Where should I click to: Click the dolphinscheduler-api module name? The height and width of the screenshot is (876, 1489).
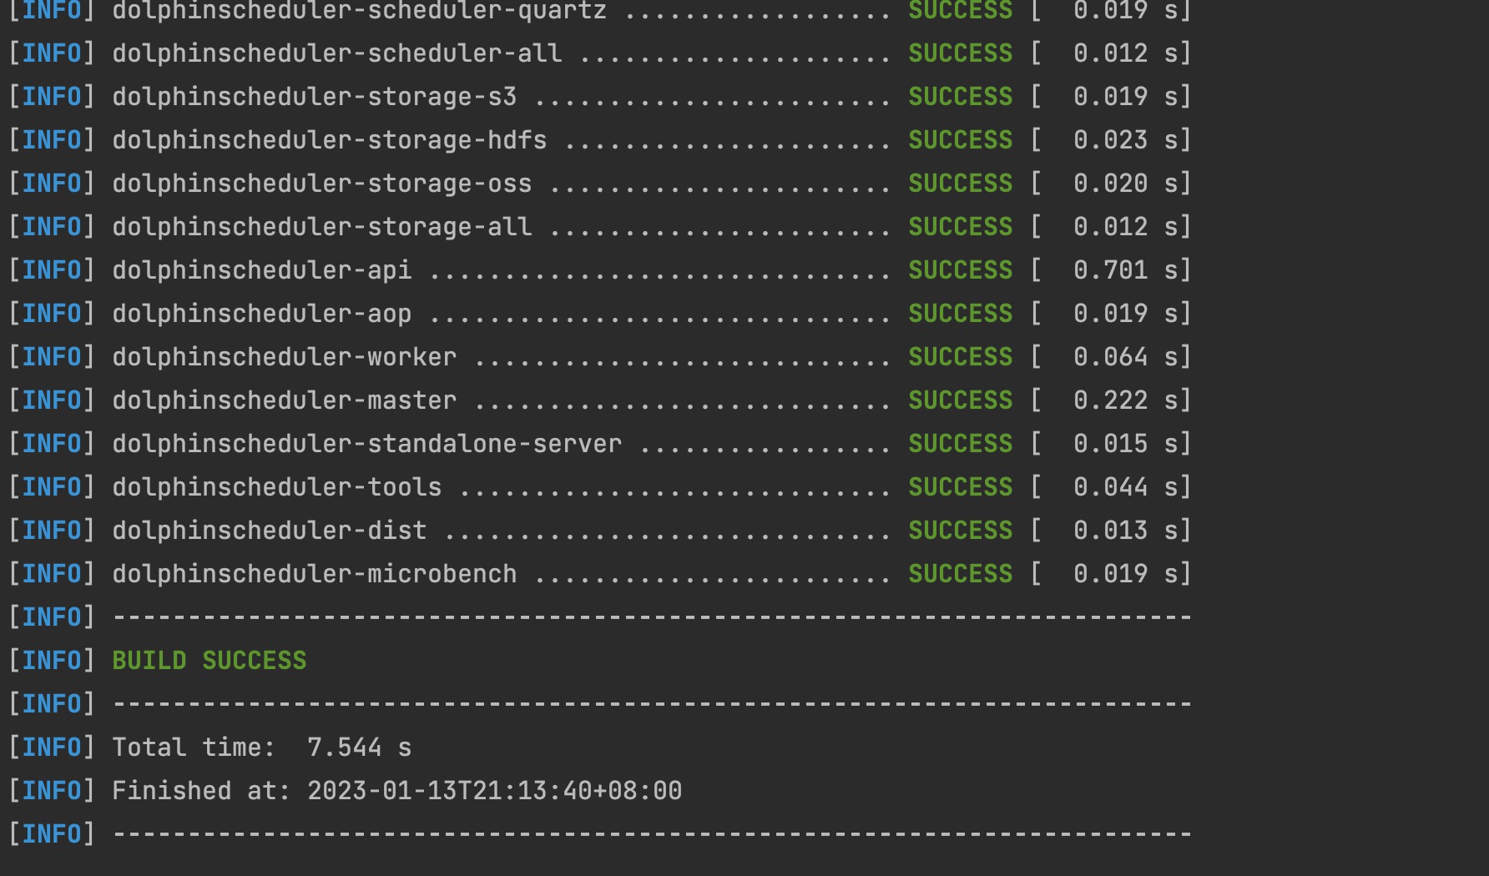tap(262, 270)
